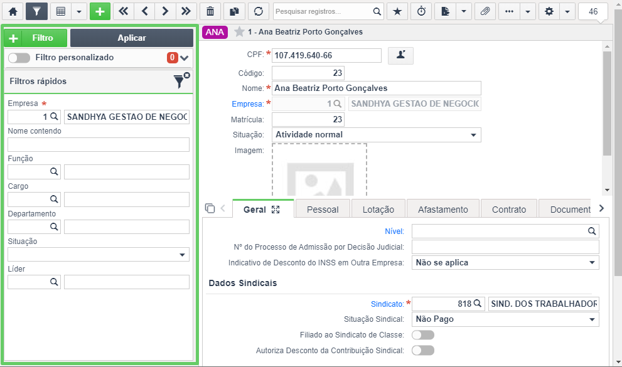Expand settings gear dropdown arrow
The height and width of the screenshot is (367, 622).
coord(567,11)
